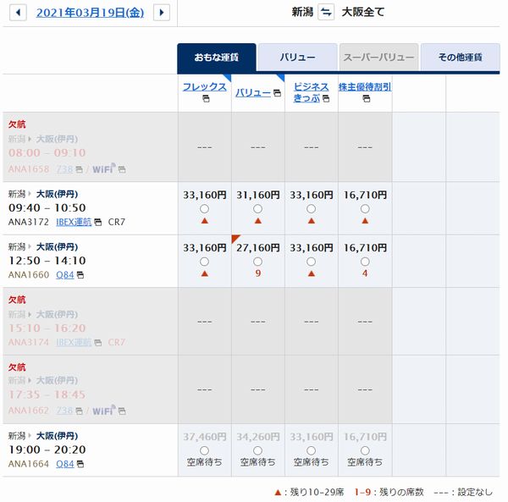Open Q84 aircraft link for ANA1664
This screenshot has width=508, height=502.
(x=65, y=464)
